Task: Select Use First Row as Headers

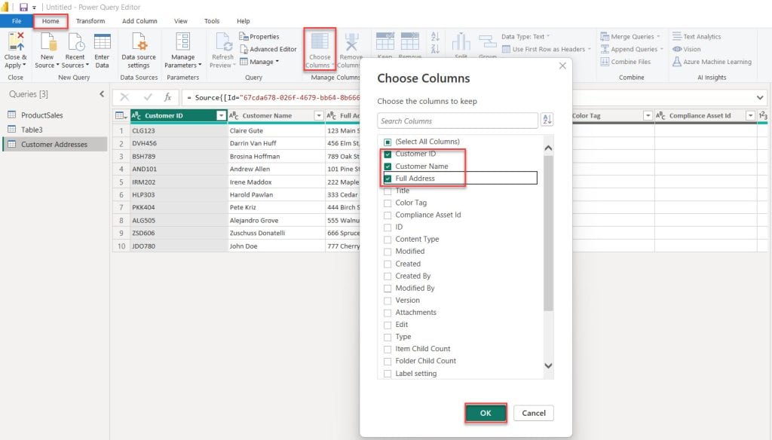Action: 546,49
